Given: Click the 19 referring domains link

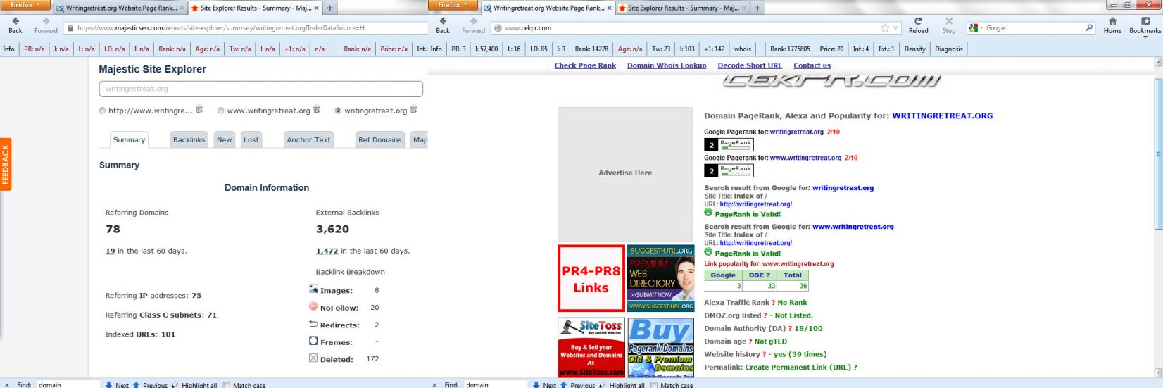Looking at the screenshot, I should [x=110, y=251].
